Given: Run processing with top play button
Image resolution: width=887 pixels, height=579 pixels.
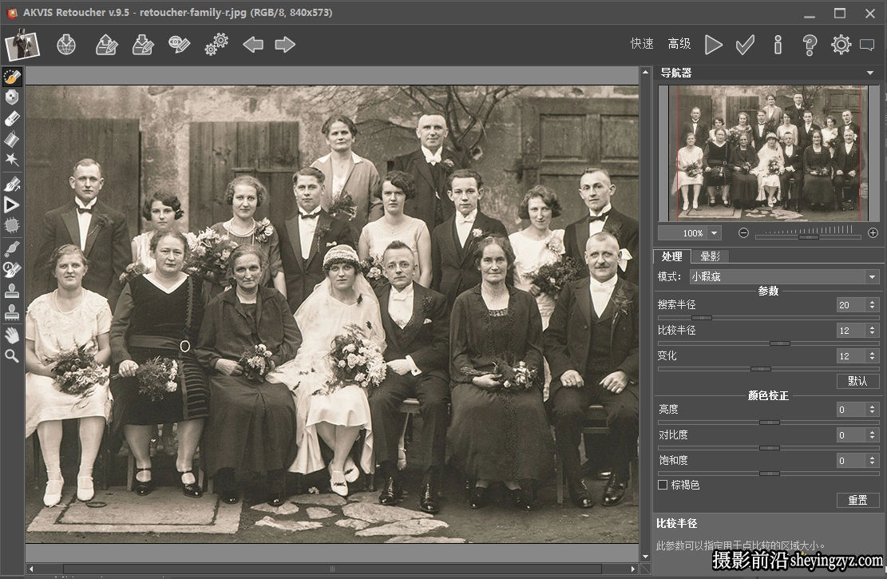Looking at the screenshot, I should coord(713,45).
